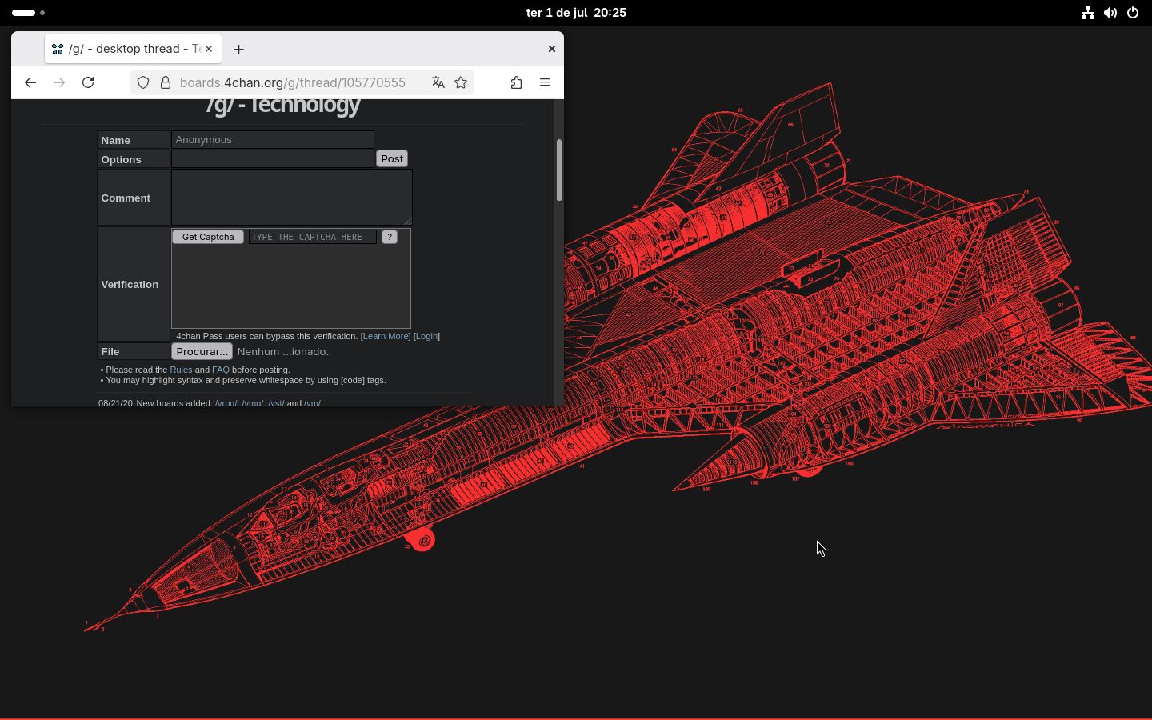Click the page vertical scrollbar thumb
1152x720 pixels.
coord(559,170)
